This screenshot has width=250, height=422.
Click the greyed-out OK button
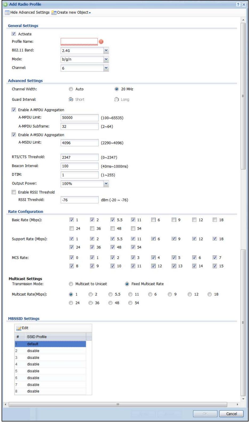coord(205,414)
